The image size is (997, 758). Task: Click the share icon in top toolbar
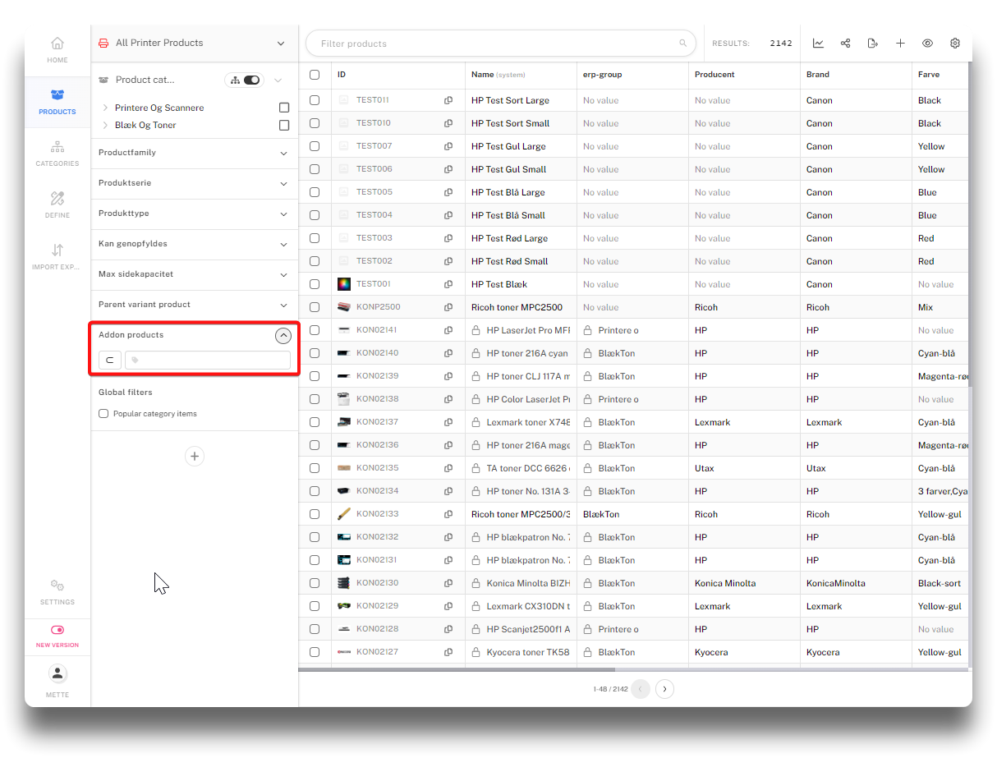click(x=845, y=44)
